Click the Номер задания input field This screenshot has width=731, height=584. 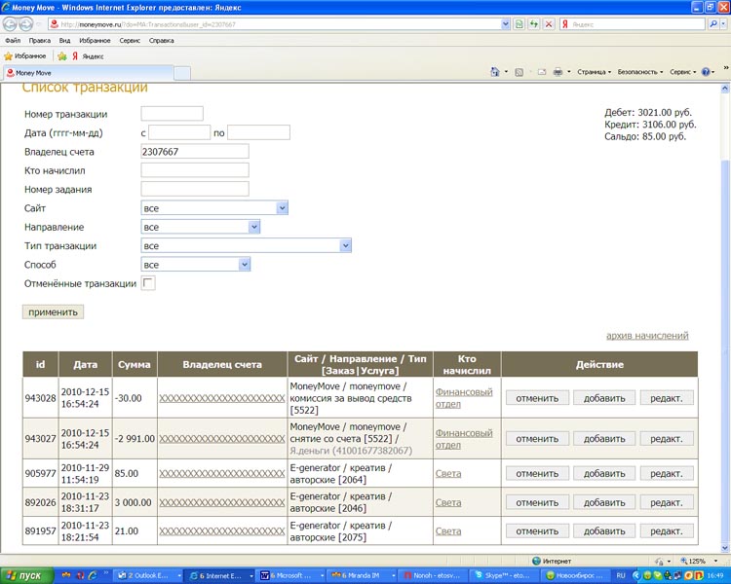coord(195,189)
